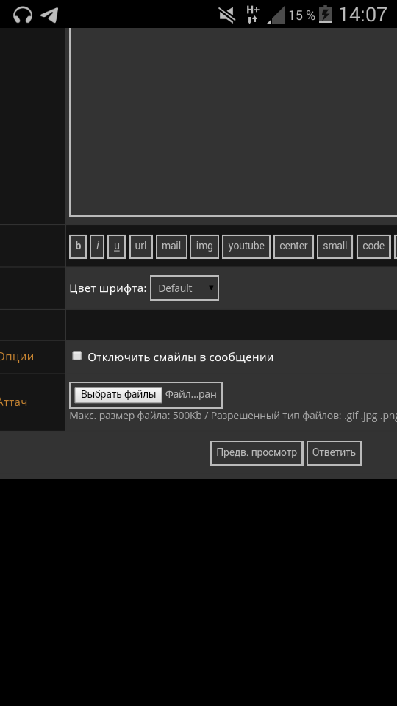The width and height of the screenshot is (397, 706).
Task: Open the Цвет шрифта Default dropdown
Action: point(185,288)
